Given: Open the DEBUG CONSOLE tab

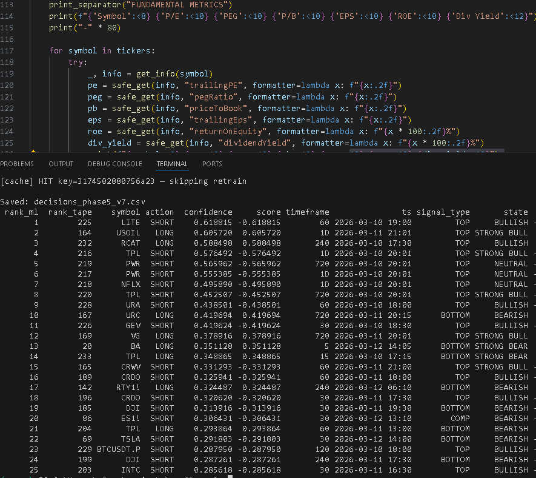Looking at the screenshot, I should 115,164.
